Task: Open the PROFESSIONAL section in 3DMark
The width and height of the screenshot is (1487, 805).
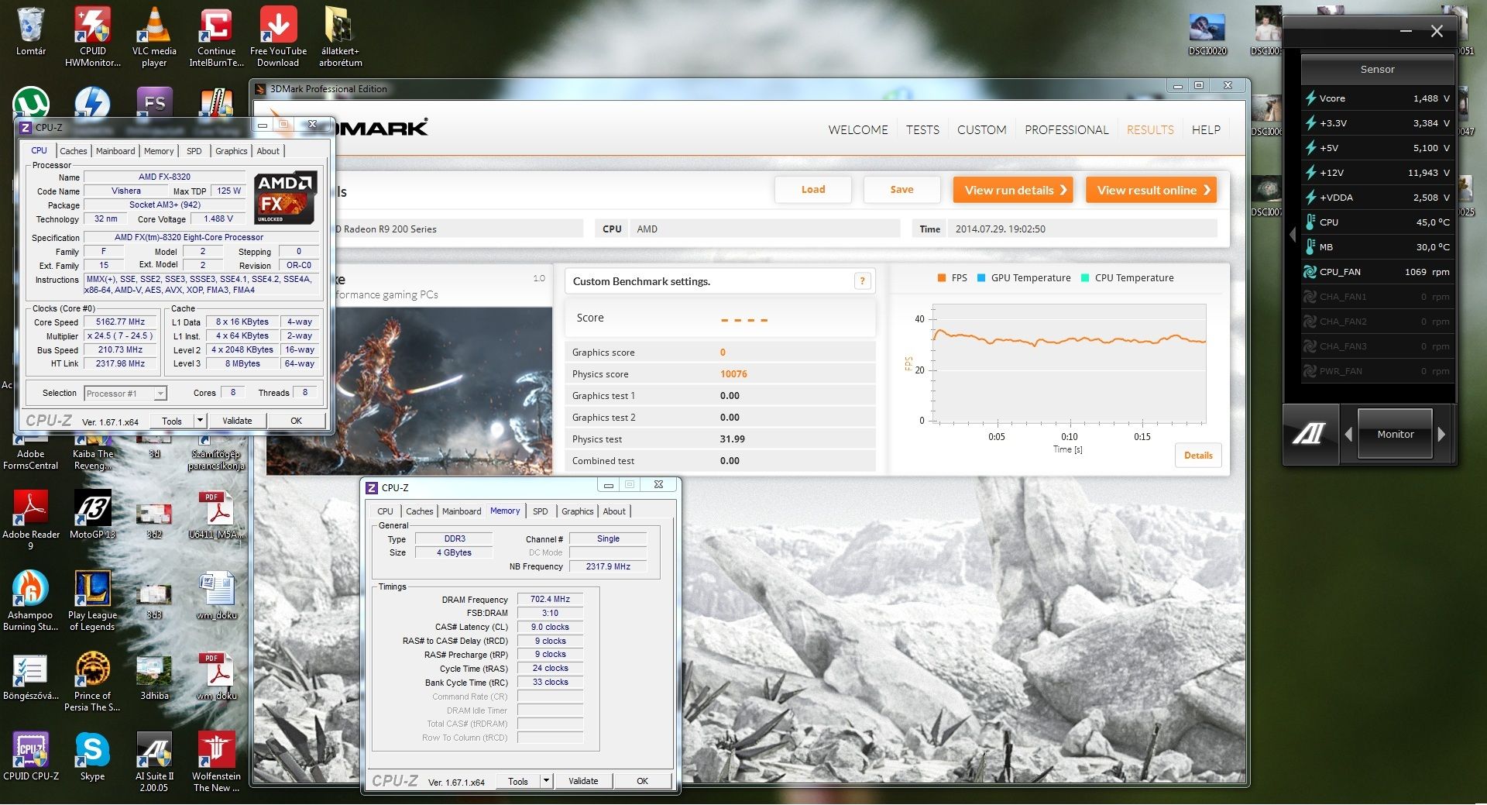Action: tap(1066, 130)
